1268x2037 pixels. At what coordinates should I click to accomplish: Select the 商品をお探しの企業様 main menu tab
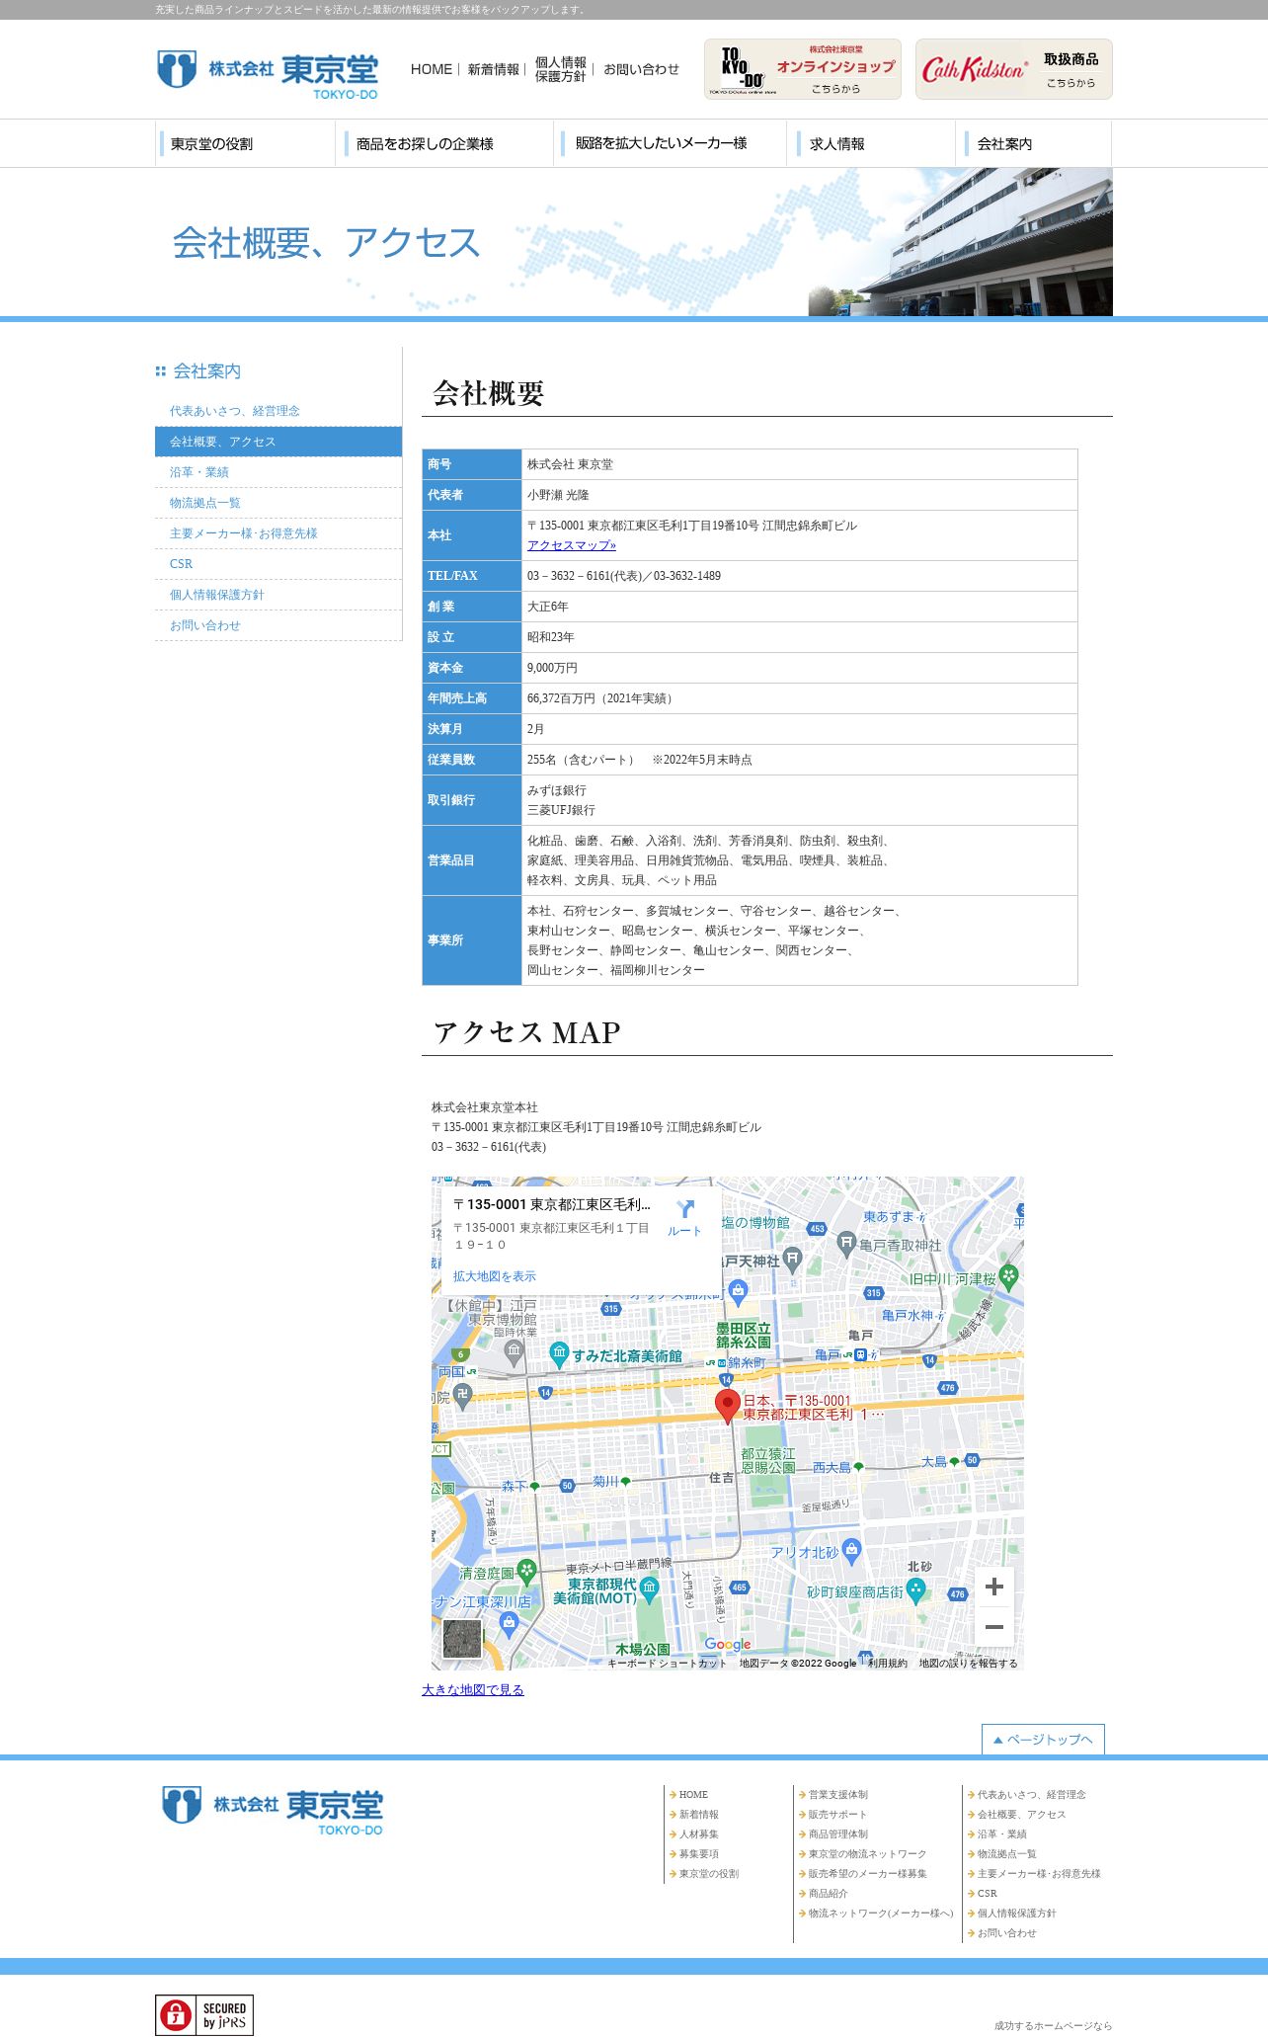coord(446,143)
